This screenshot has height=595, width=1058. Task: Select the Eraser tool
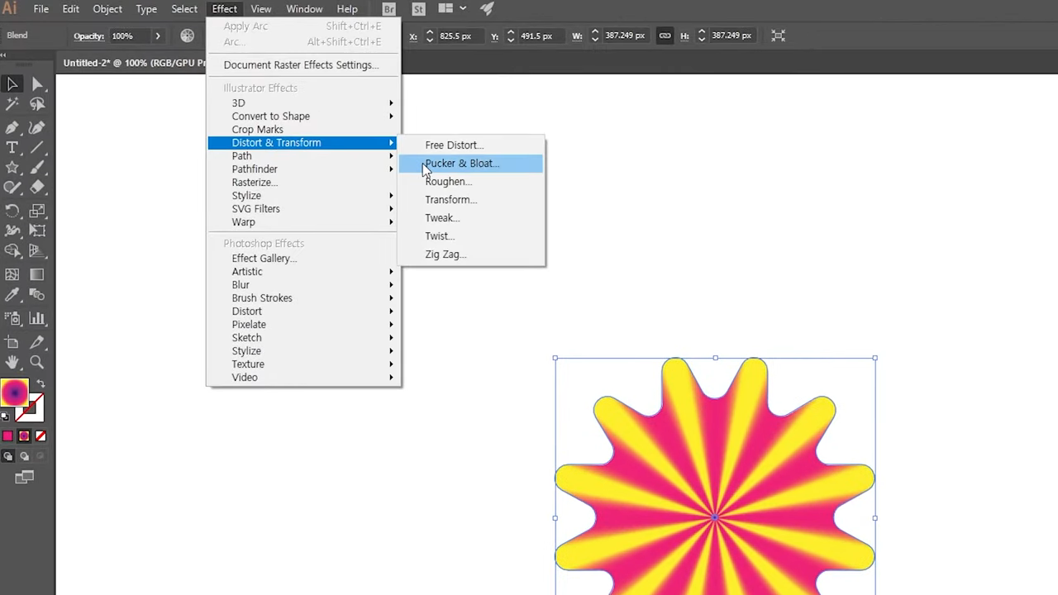[37, 188]
